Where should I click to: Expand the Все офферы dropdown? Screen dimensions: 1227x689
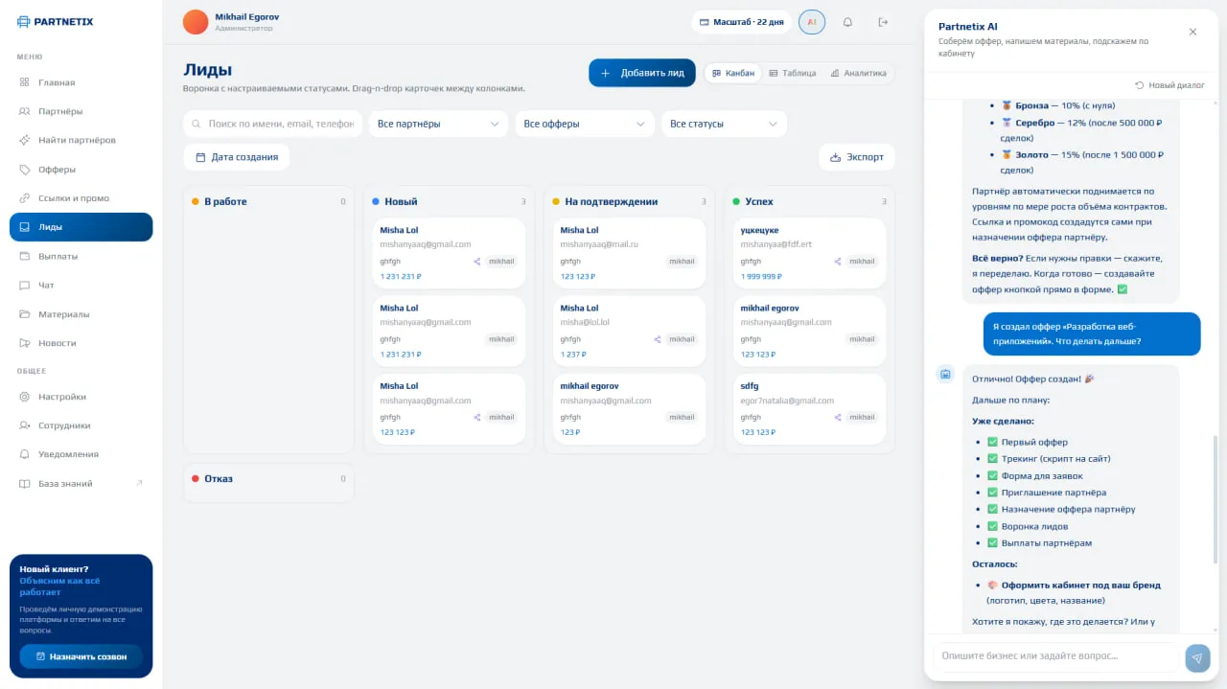click(585, 124)
